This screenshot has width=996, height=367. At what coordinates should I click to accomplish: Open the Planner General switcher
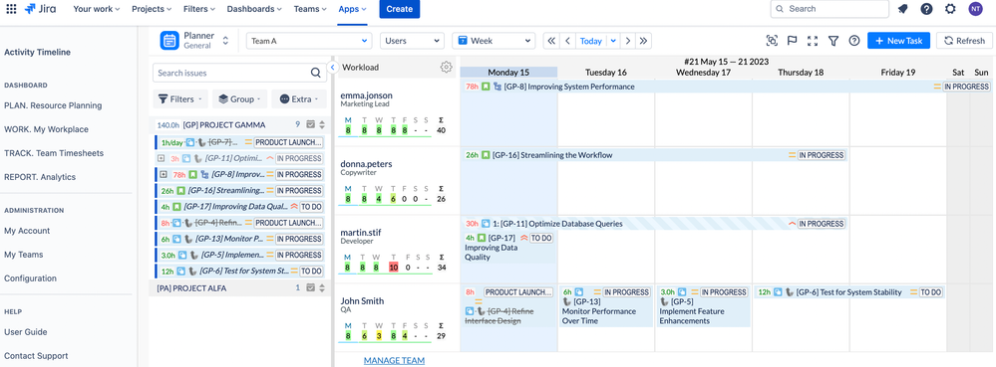click(225, 41)
